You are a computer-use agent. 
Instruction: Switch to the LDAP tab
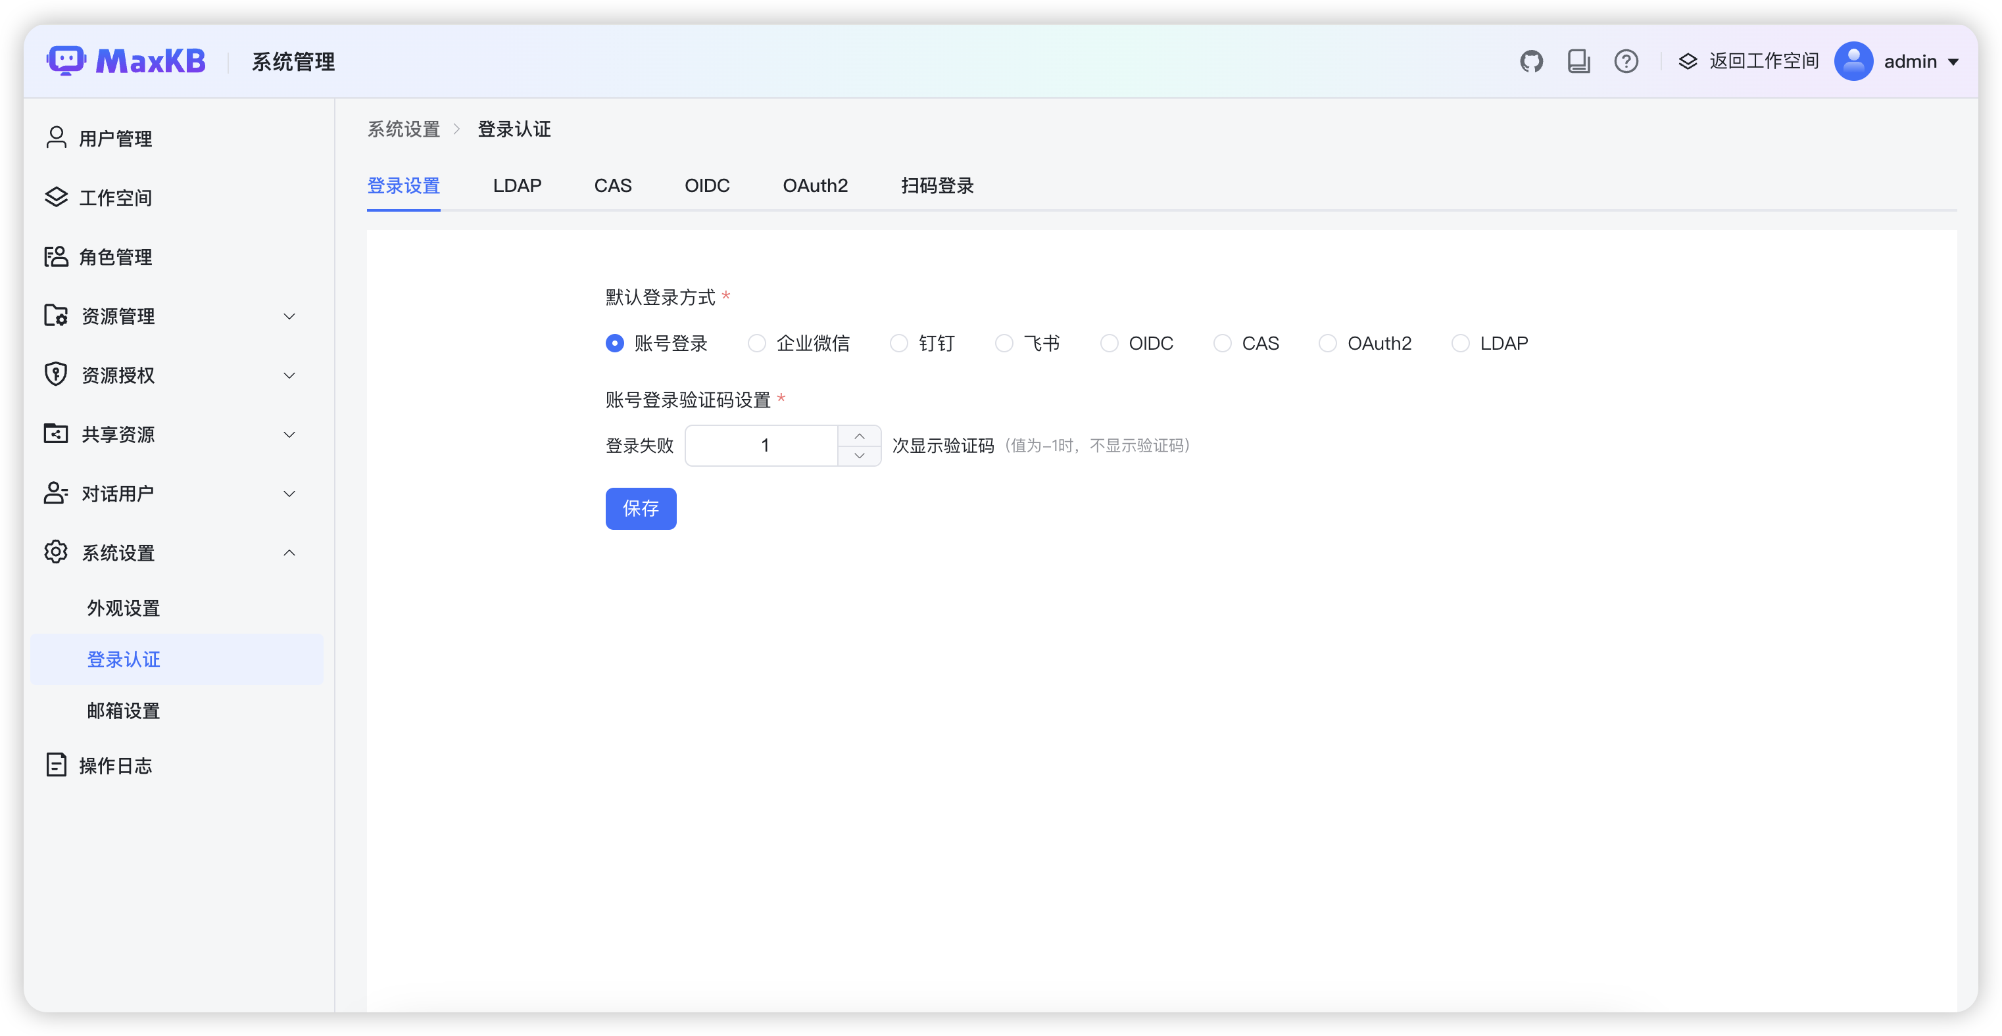[517, 185]
